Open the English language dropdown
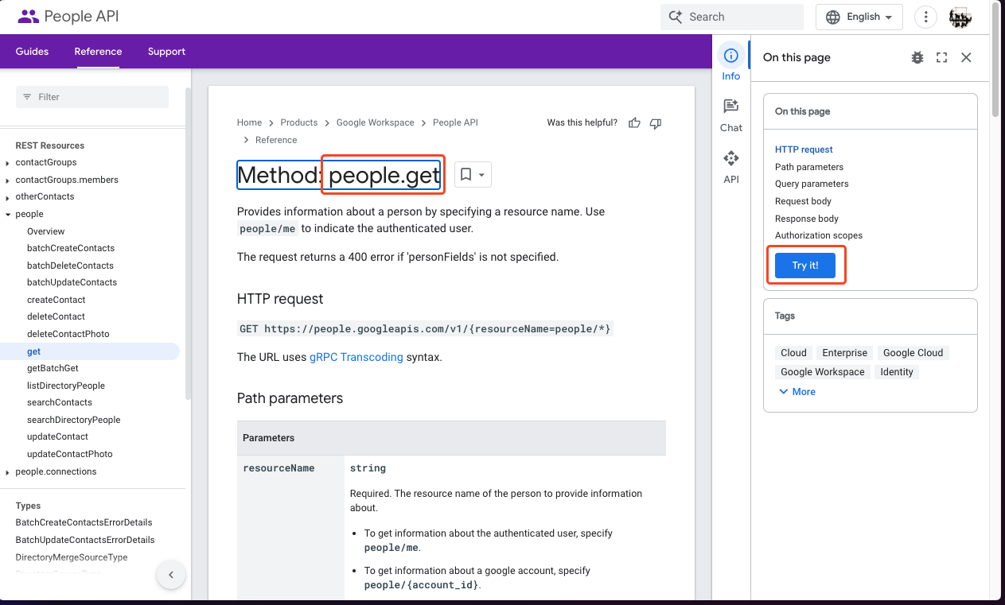 (x=859, y=16)
